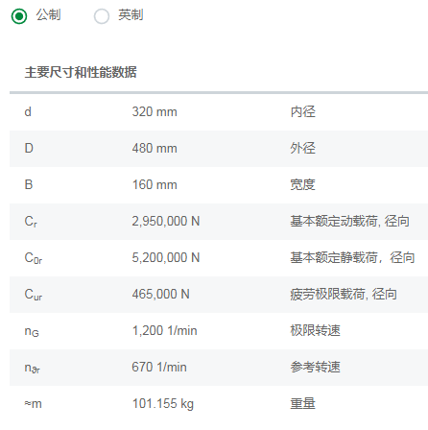
Task: Select the 480 mm outer diameter value
Action: [x=155, y=149]
